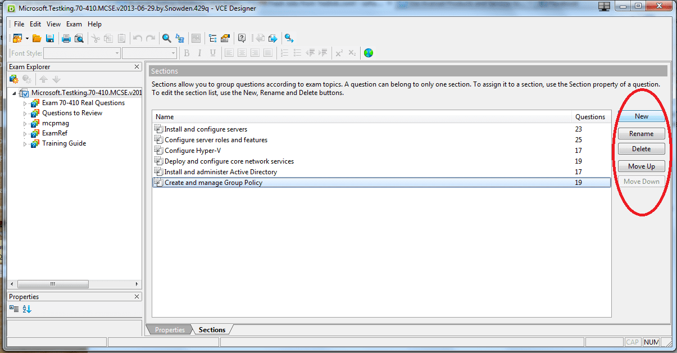Click the globe icon on formatting toolbar
677x353 pixels.
click(369, 53)
